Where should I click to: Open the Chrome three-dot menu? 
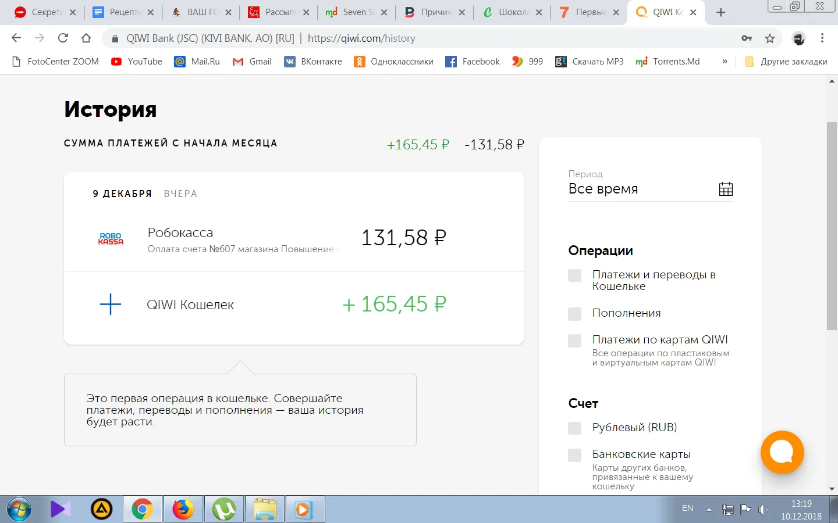click(822, 38)
